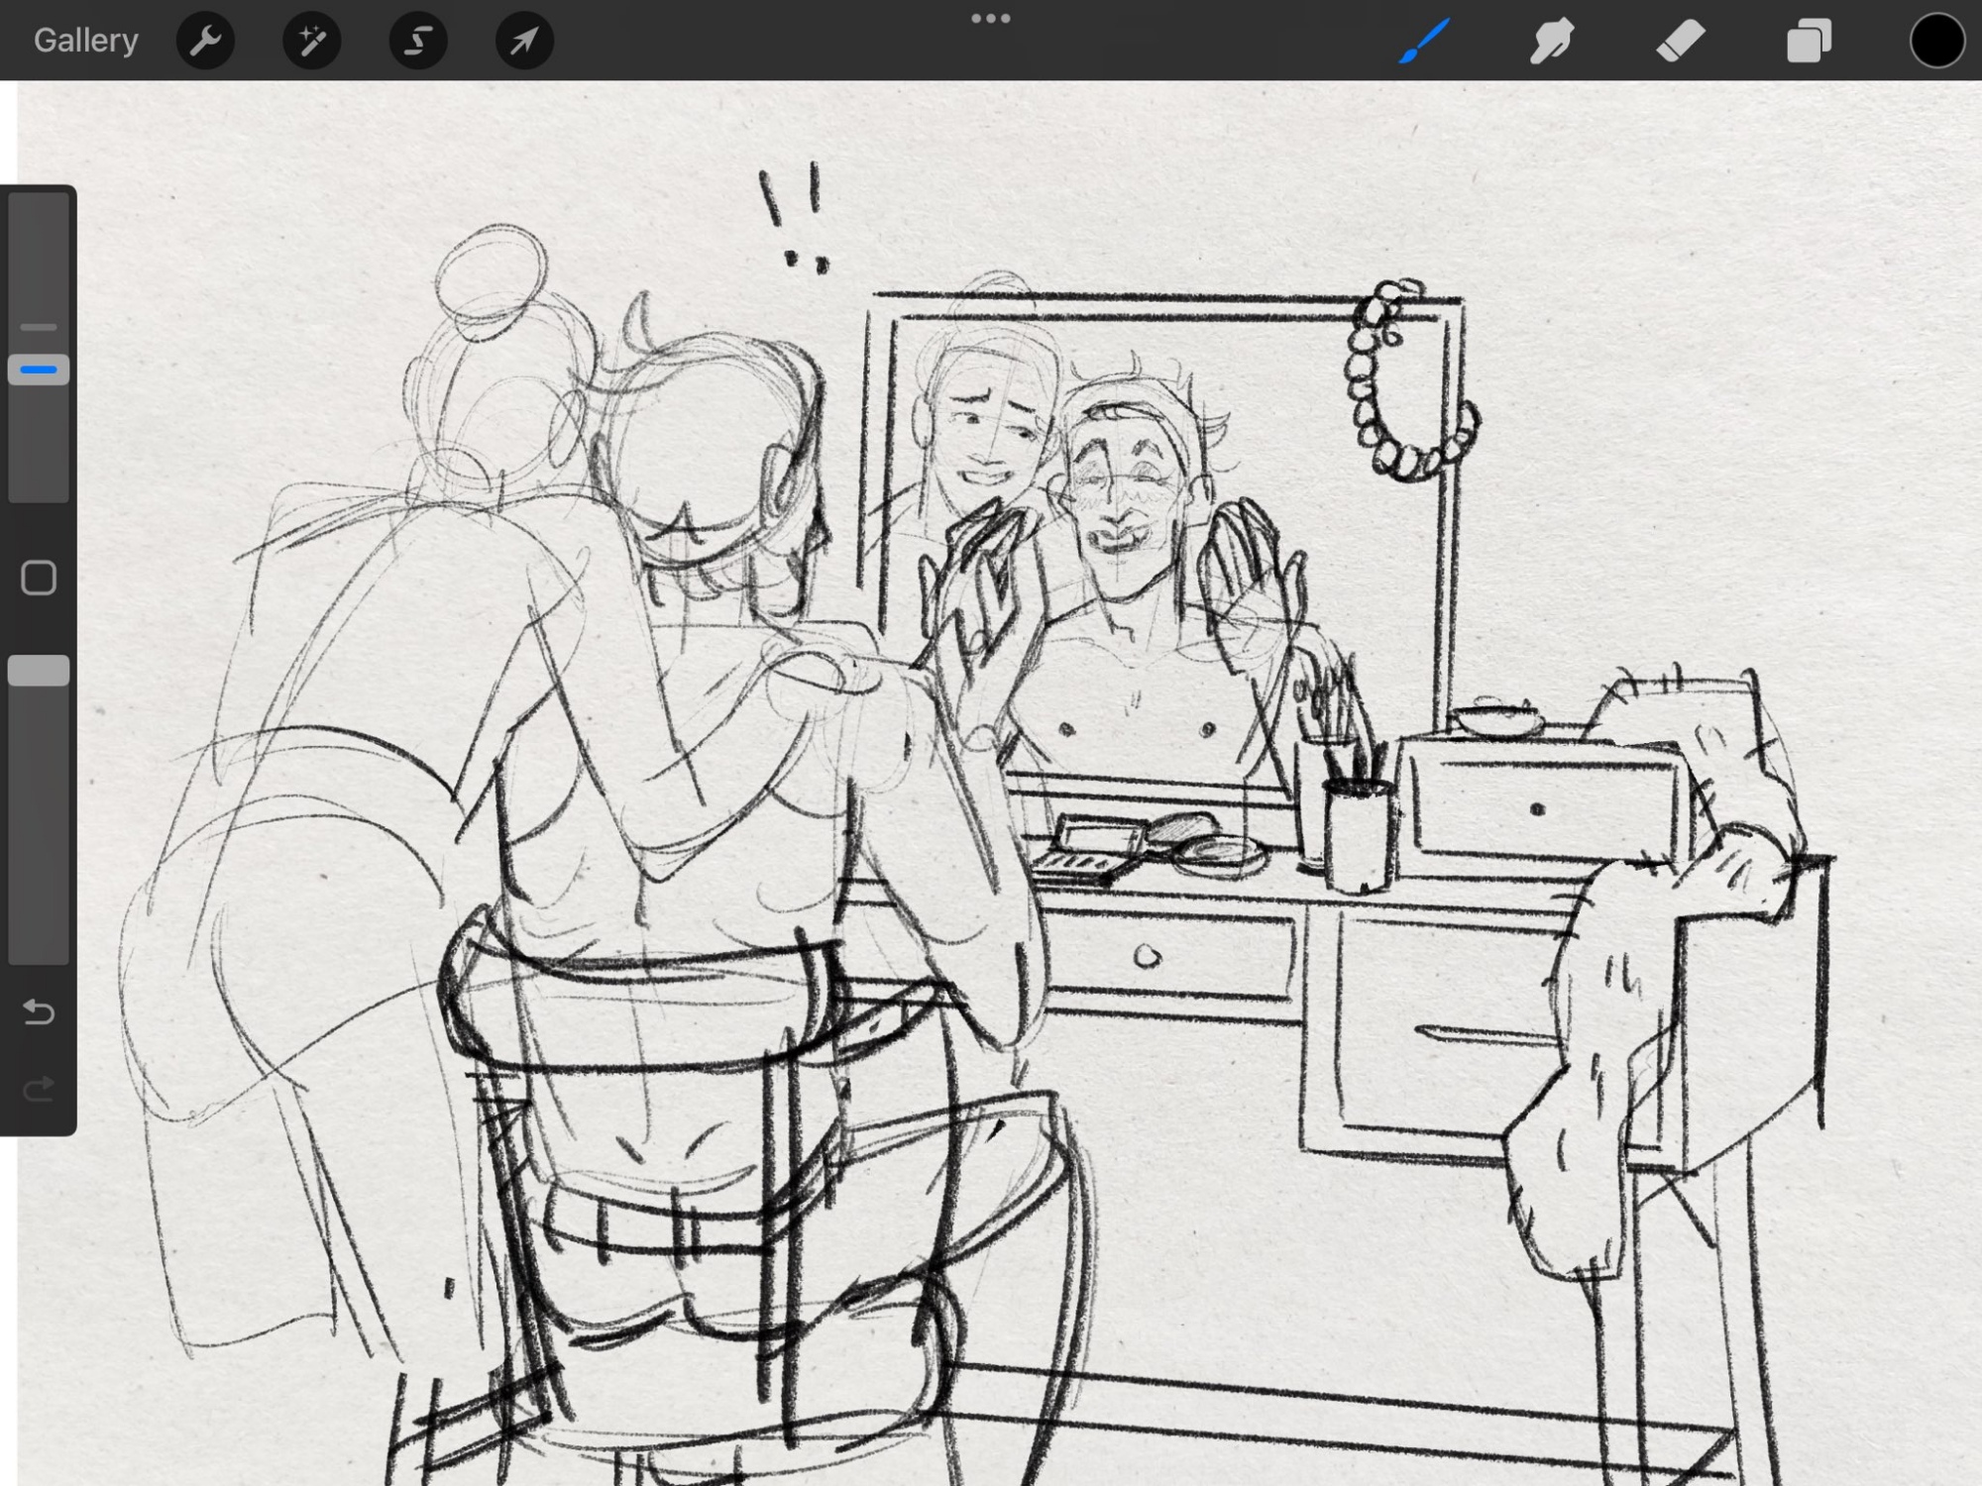Click the brush opacity slider handle
The width and height of the screenshot is (1982, 1486).
tap(39, 671)
